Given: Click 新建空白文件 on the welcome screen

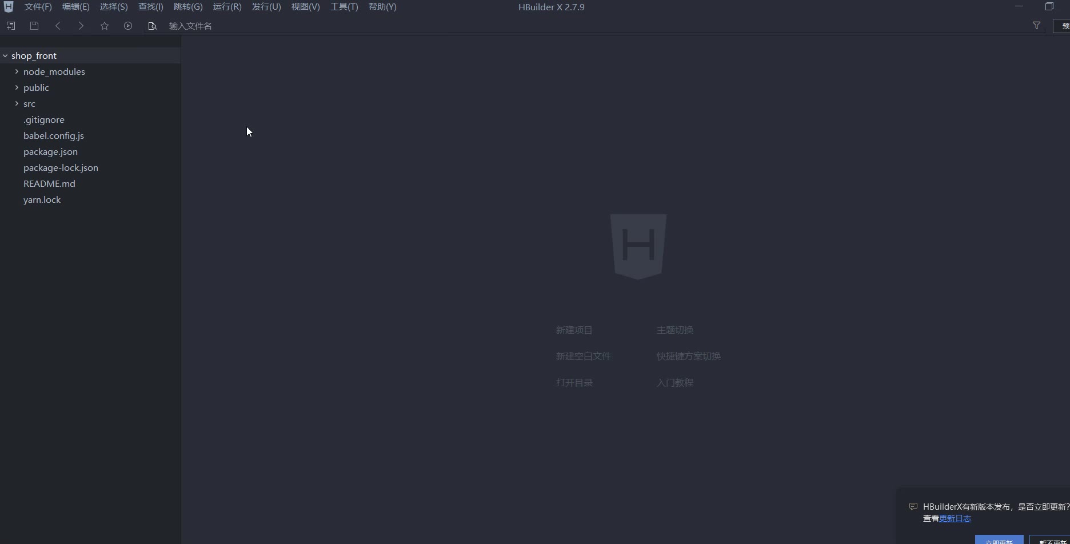Looking at the screenshot, I should [583, 357].
